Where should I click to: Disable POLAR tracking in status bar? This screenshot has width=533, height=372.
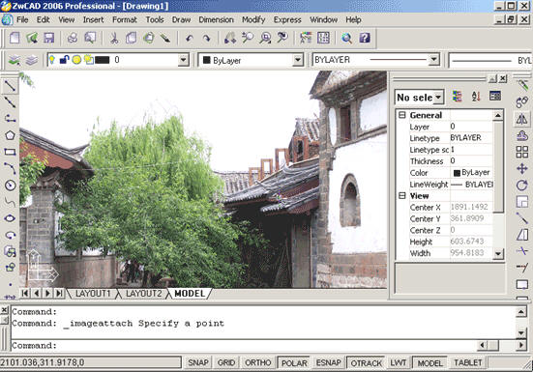pos(294,363)
